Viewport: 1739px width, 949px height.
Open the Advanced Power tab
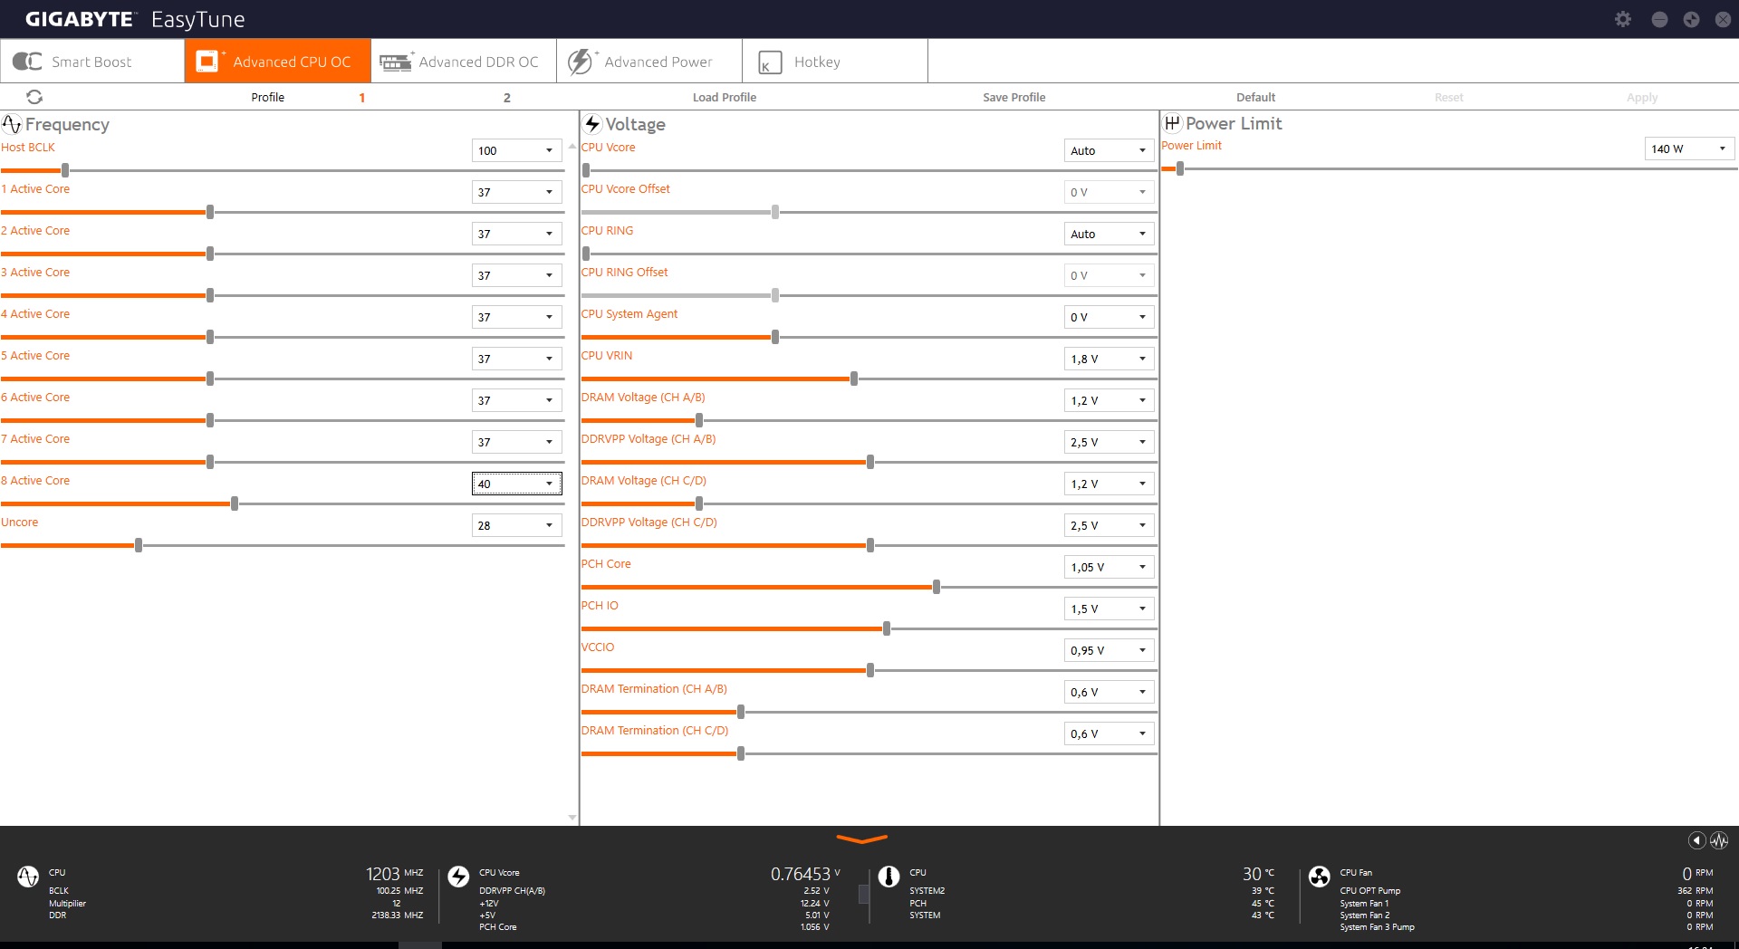point(649,61)
